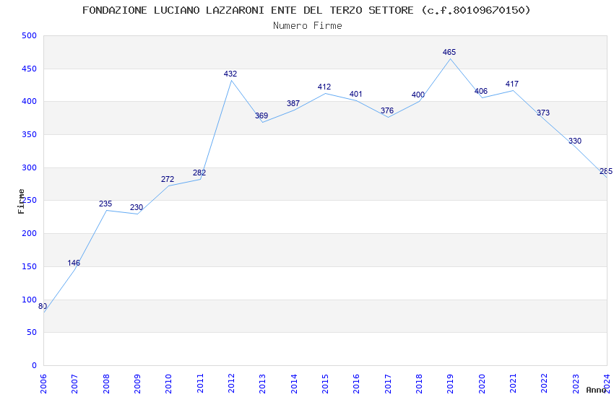Click the 465 peak data point for 2019
Screen dimensions: 614x397
click(x=450, y=58)
